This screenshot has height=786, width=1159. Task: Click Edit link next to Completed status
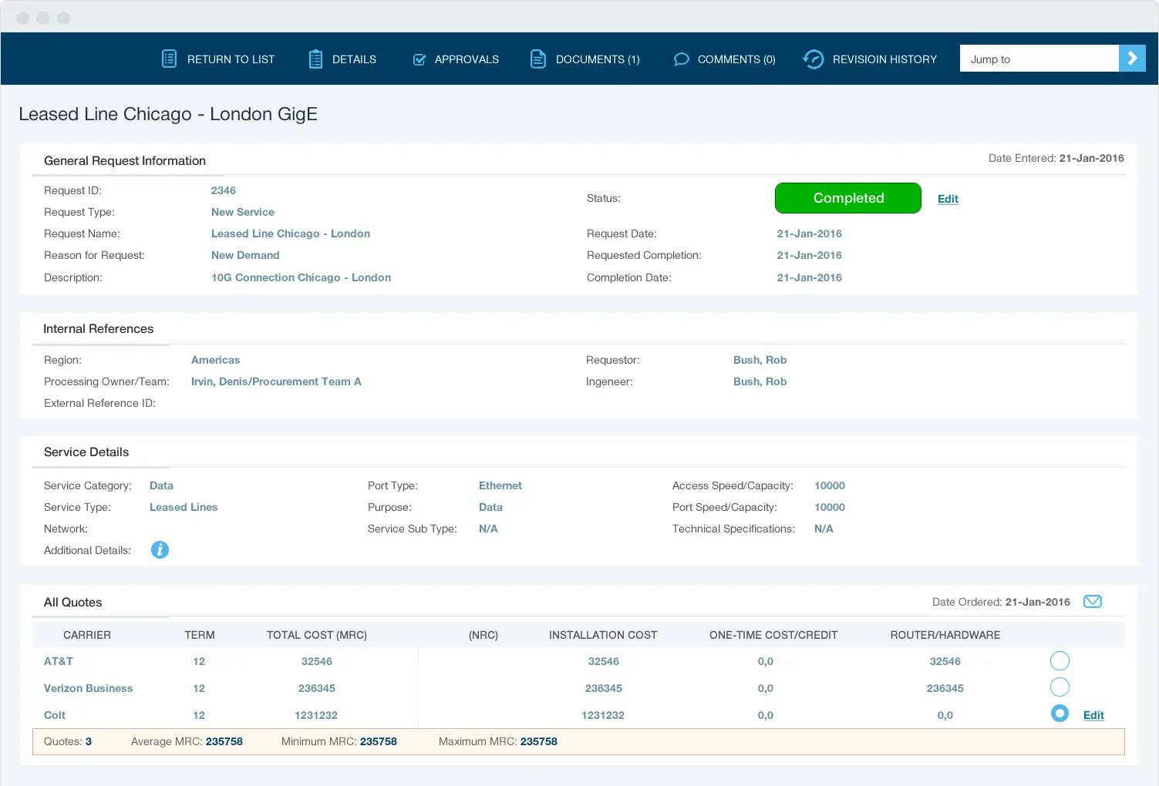tap(948, 199)
